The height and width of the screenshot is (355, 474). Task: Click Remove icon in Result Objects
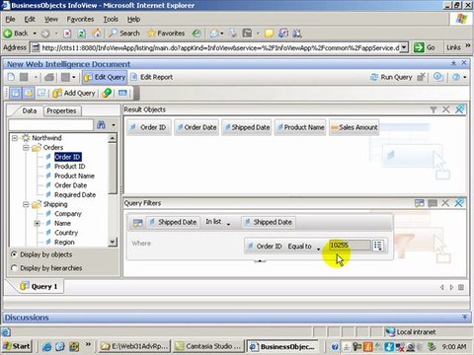coord(446,109)
